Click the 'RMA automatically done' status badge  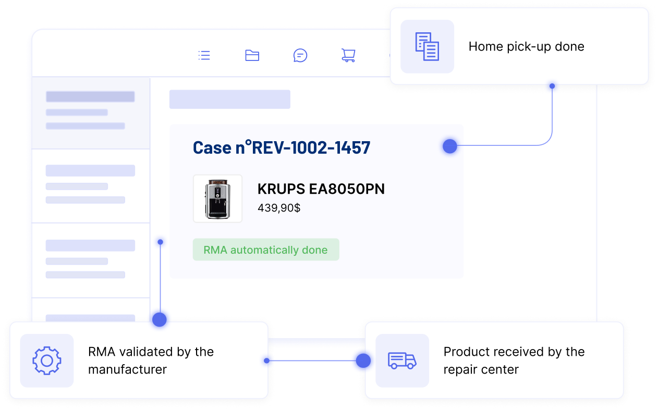tap(266, 250)
